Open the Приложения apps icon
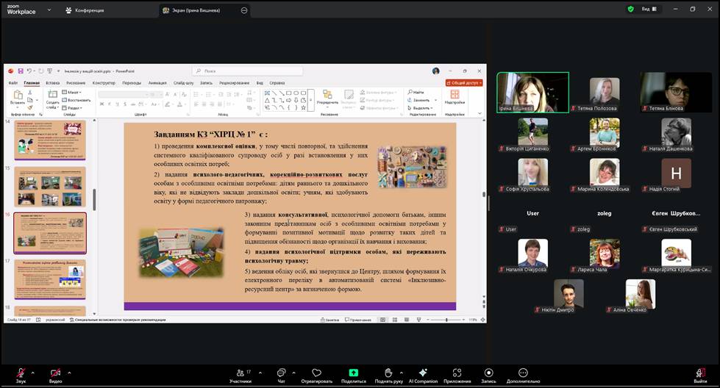 tap(457, 373)
